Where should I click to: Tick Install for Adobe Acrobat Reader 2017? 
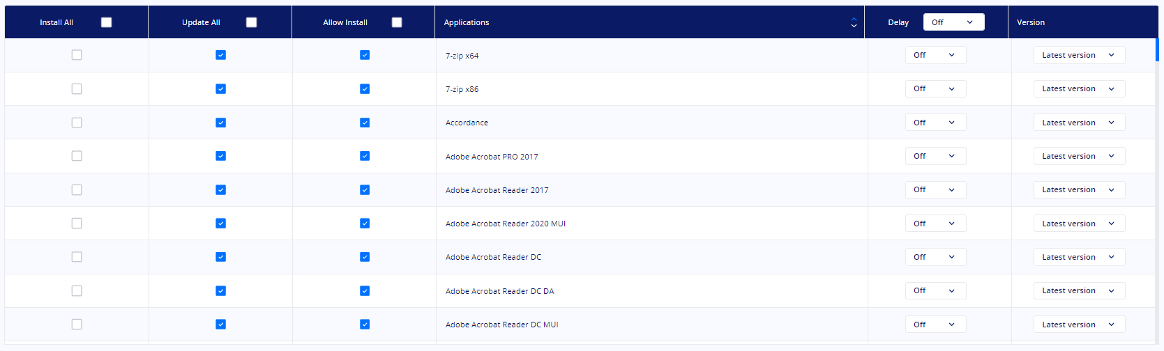click(77, 189)
